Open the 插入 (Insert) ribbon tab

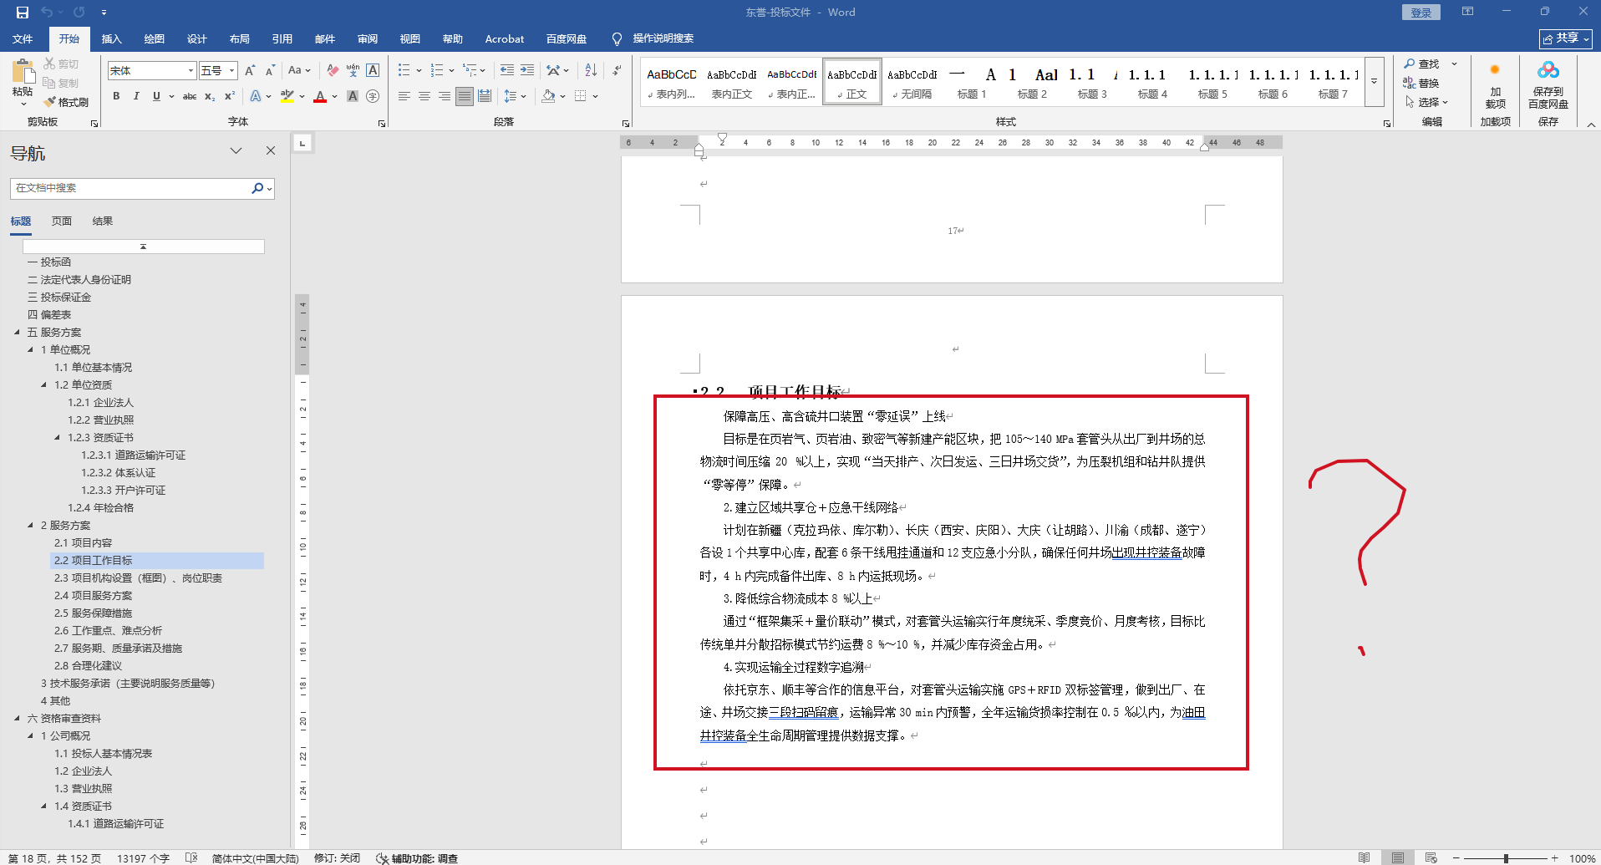point(111,38)
